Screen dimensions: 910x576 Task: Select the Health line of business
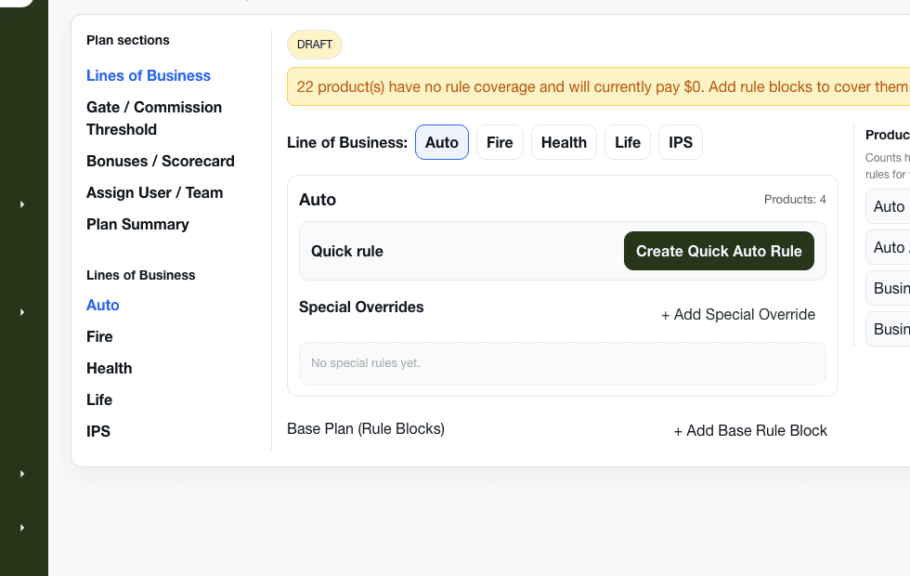coord(564,142)
